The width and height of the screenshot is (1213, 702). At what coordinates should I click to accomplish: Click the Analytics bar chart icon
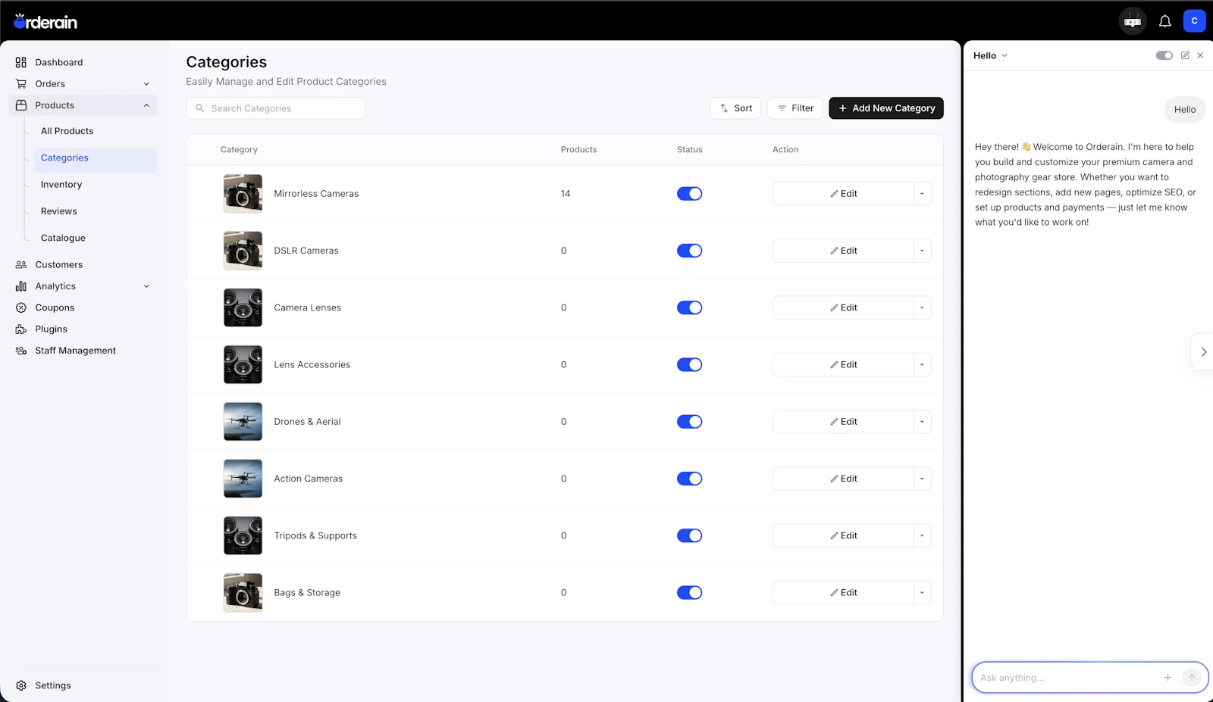pos(21,286)
